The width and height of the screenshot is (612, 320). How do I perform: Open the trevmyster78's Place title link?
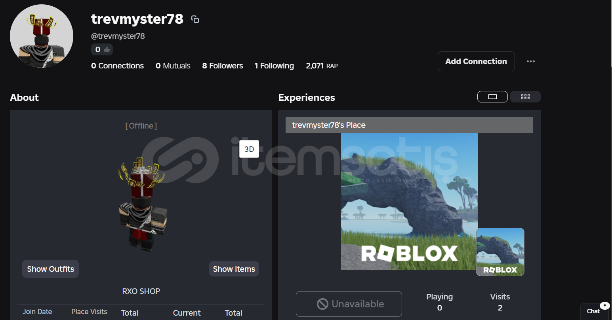[329, 125]
